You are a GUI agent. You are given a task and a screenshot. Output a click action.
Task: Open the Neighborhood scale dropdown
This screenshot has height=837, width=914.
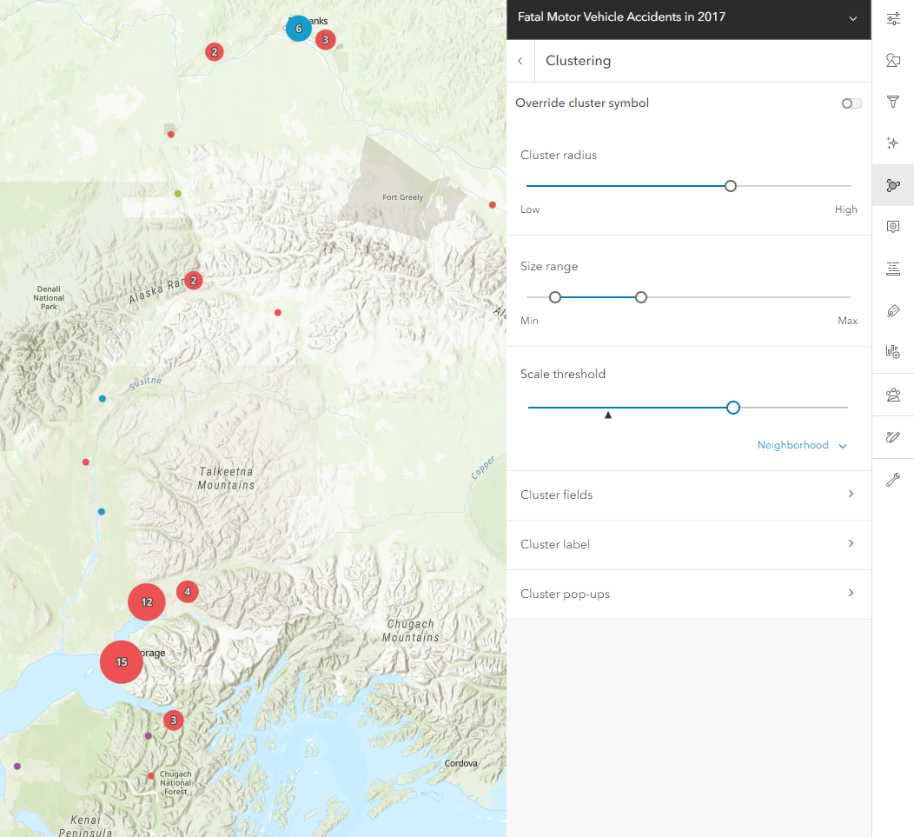click(x=801, y=444)
